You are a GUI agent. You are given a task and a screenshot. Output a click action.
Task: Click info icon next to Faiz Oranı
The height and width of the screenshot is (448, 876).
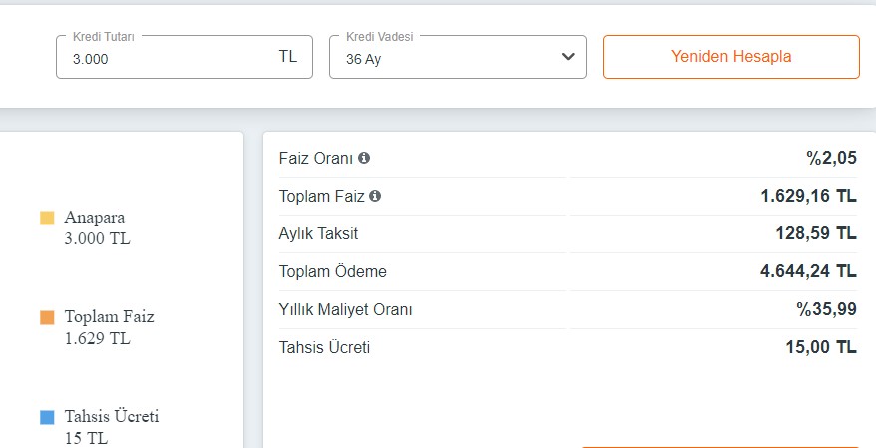364,158
